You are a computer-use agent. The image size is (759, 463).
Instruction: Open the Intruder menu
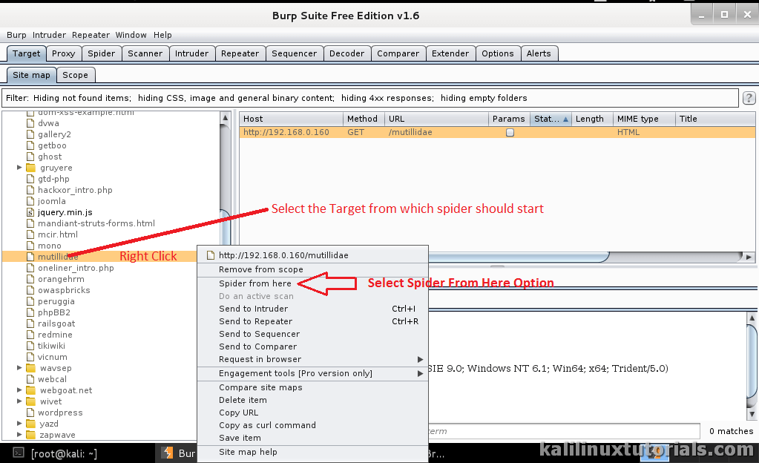[49, 35]
